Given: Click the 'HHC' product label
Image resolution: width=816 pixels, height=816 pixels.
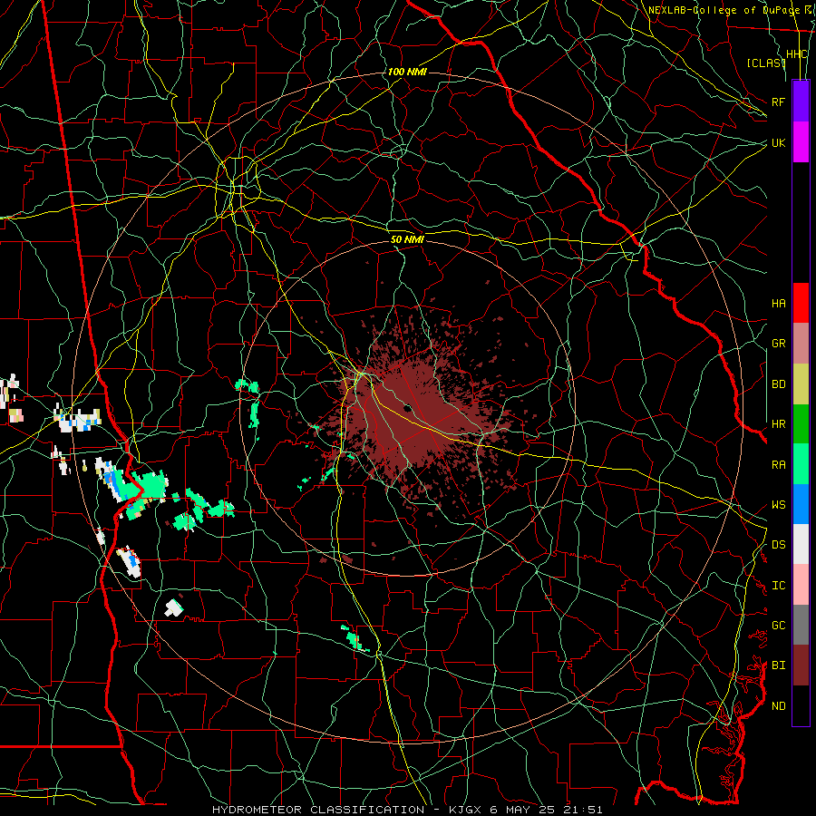Looking at the screenshot, I should click(x=797, y=54).
